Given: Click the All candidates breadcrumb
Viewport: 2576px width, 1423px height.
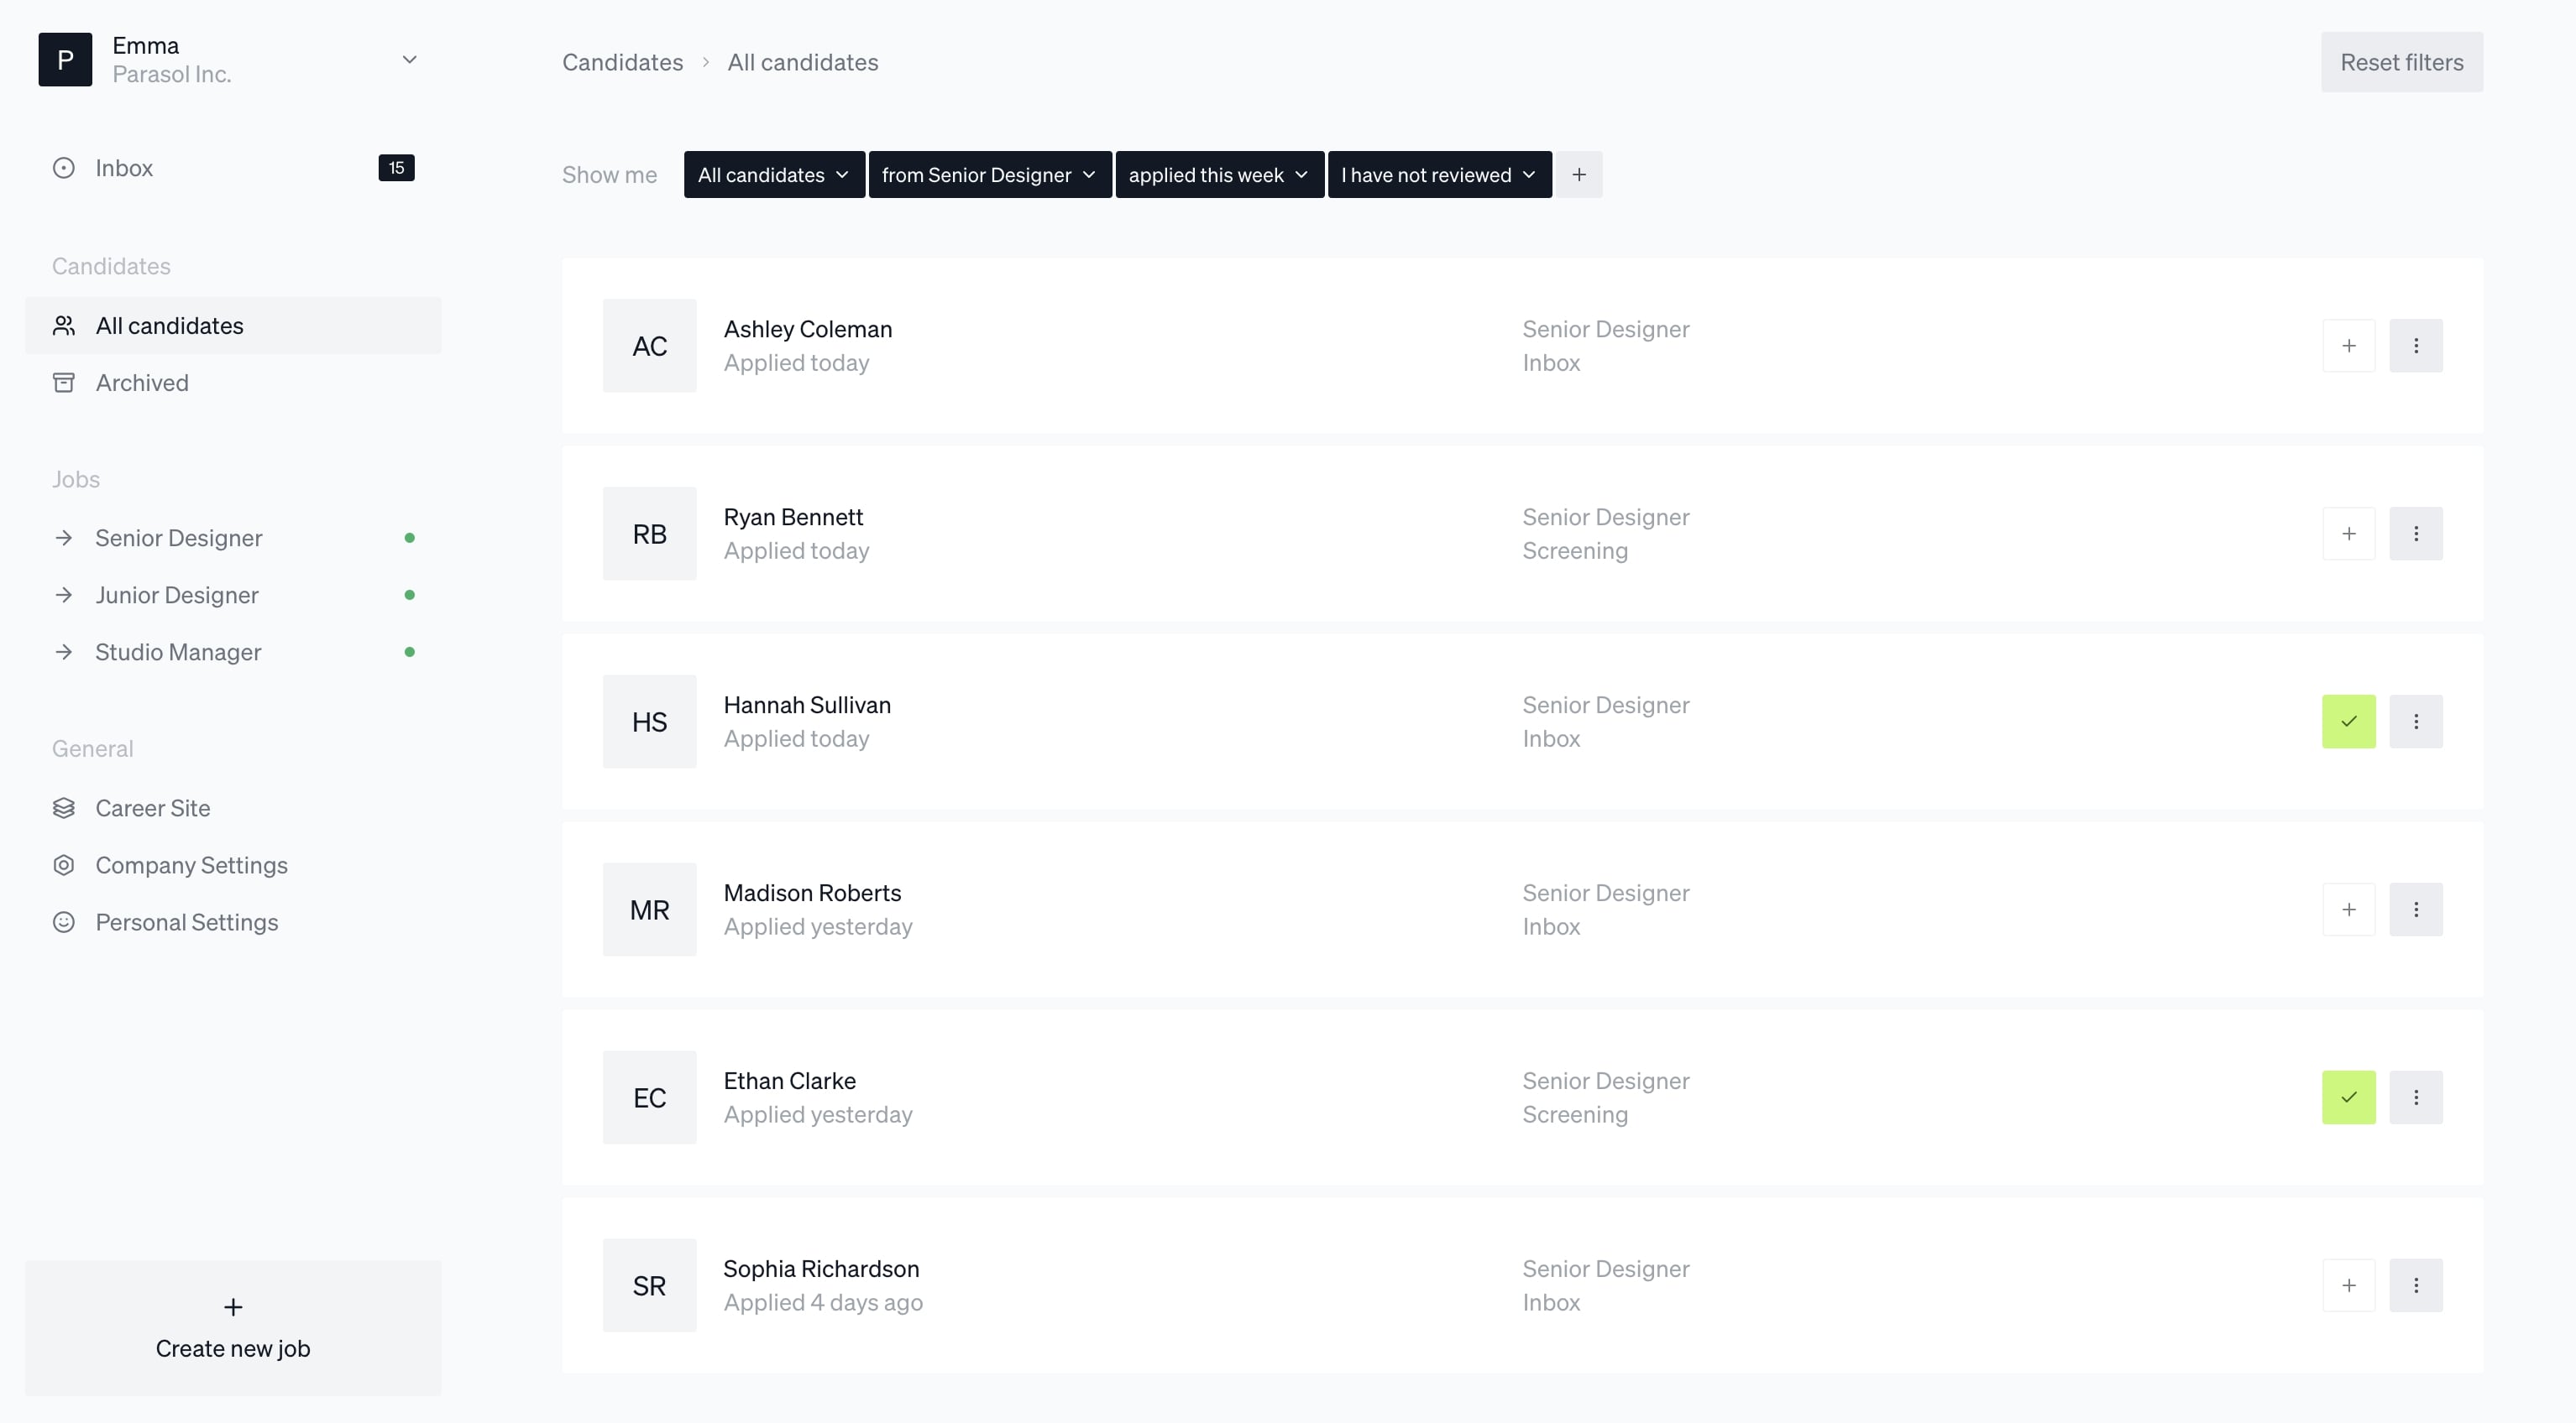Looking at the screenshot, I should (x=803, y=62).
